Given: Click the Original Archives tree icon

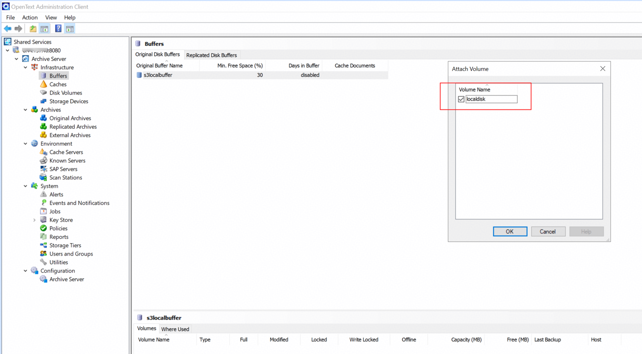Looking at the screenshot, I should (44, 118).
